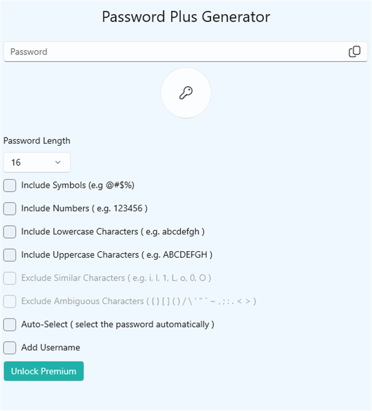Check the Add Username box

(10, 347)
